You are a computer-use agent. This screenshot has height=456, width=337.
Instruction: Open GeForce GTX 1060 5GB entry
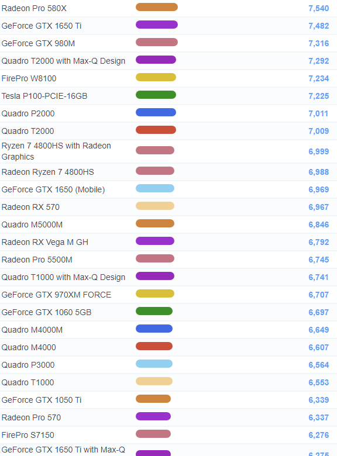46,312
